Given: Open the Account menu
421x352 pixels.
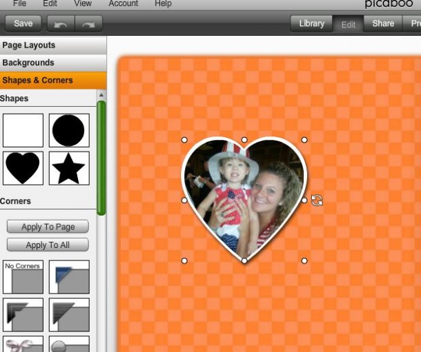Looking at the screenshot, I should point(124,3).
